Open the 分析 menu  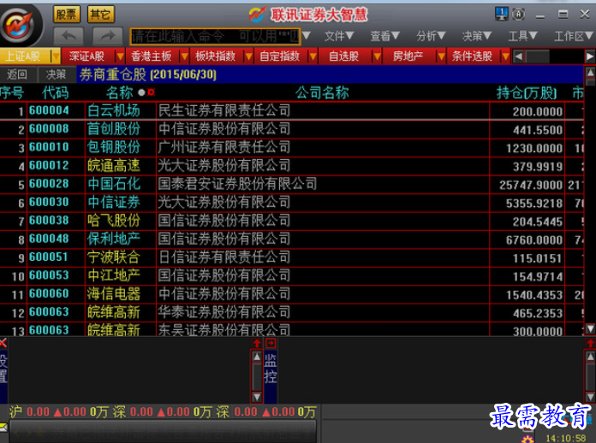point(431,36)
